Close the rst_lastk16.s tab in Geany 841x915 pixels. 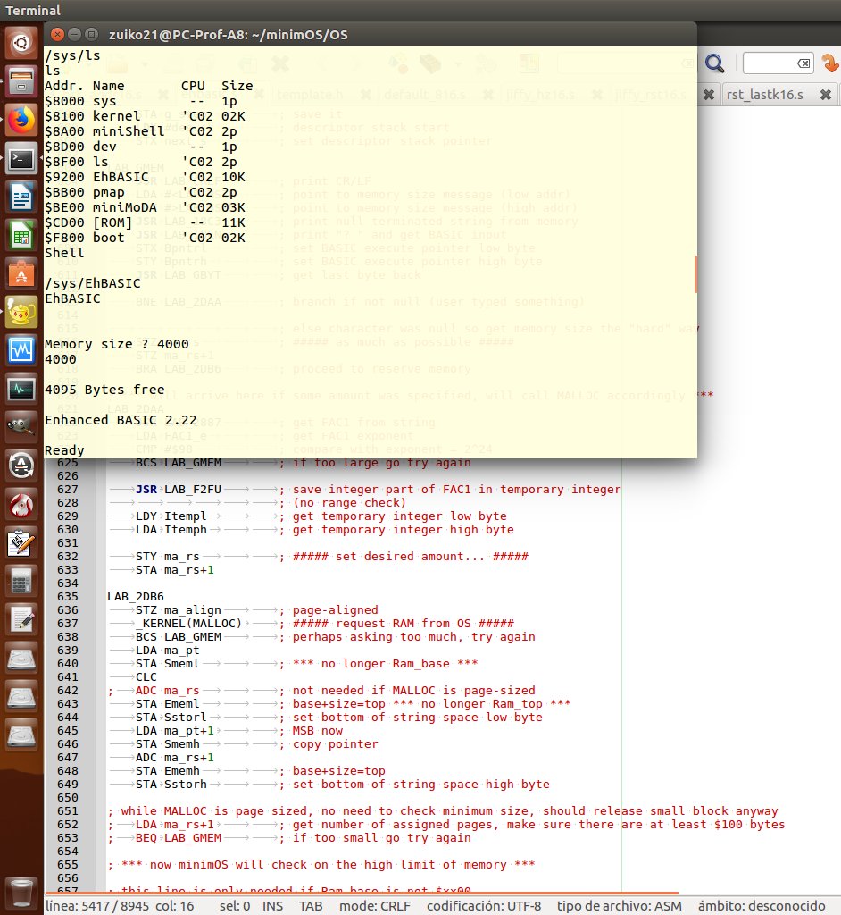[x=825, y=95]
